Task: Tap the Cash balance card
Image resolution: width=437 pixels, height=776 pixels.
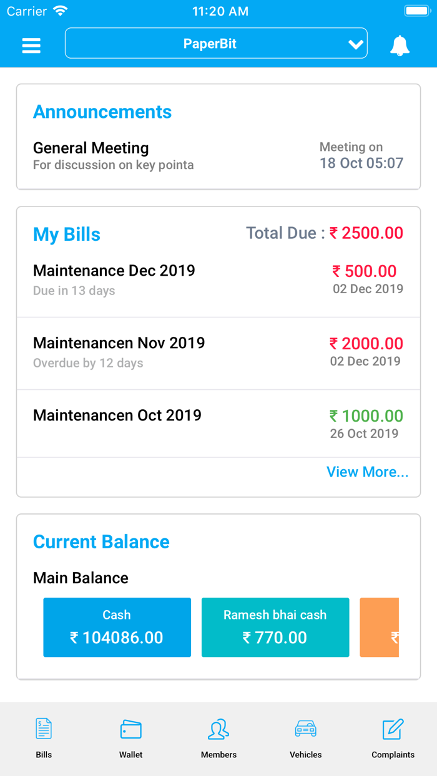Action: tap(117, 628)
